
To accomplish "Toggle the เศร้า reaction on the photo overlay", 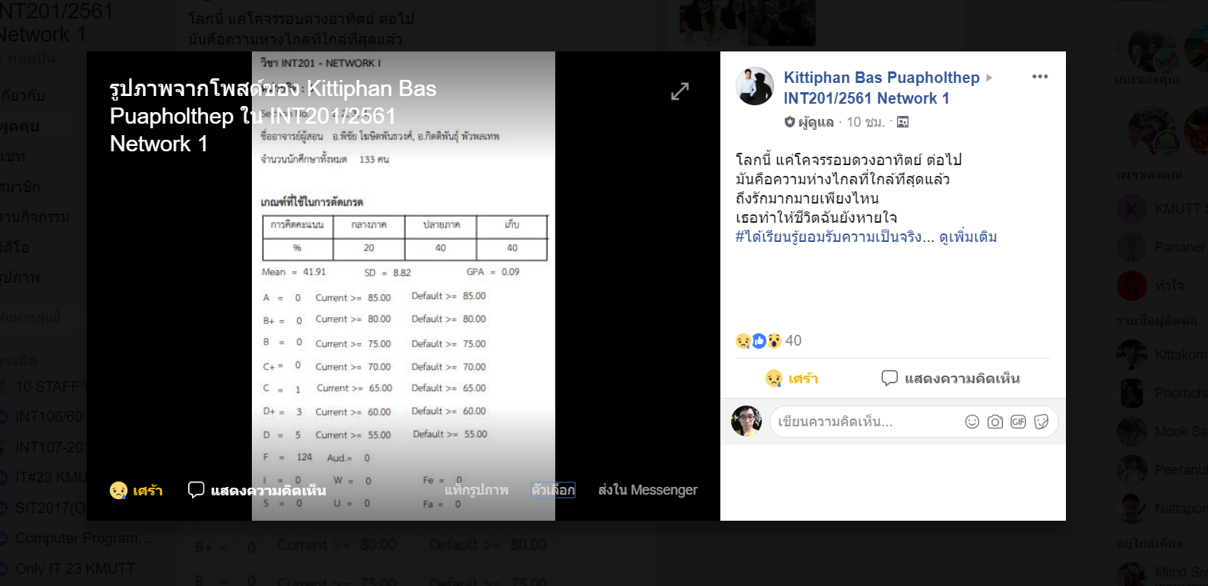I will click(136, 490).
